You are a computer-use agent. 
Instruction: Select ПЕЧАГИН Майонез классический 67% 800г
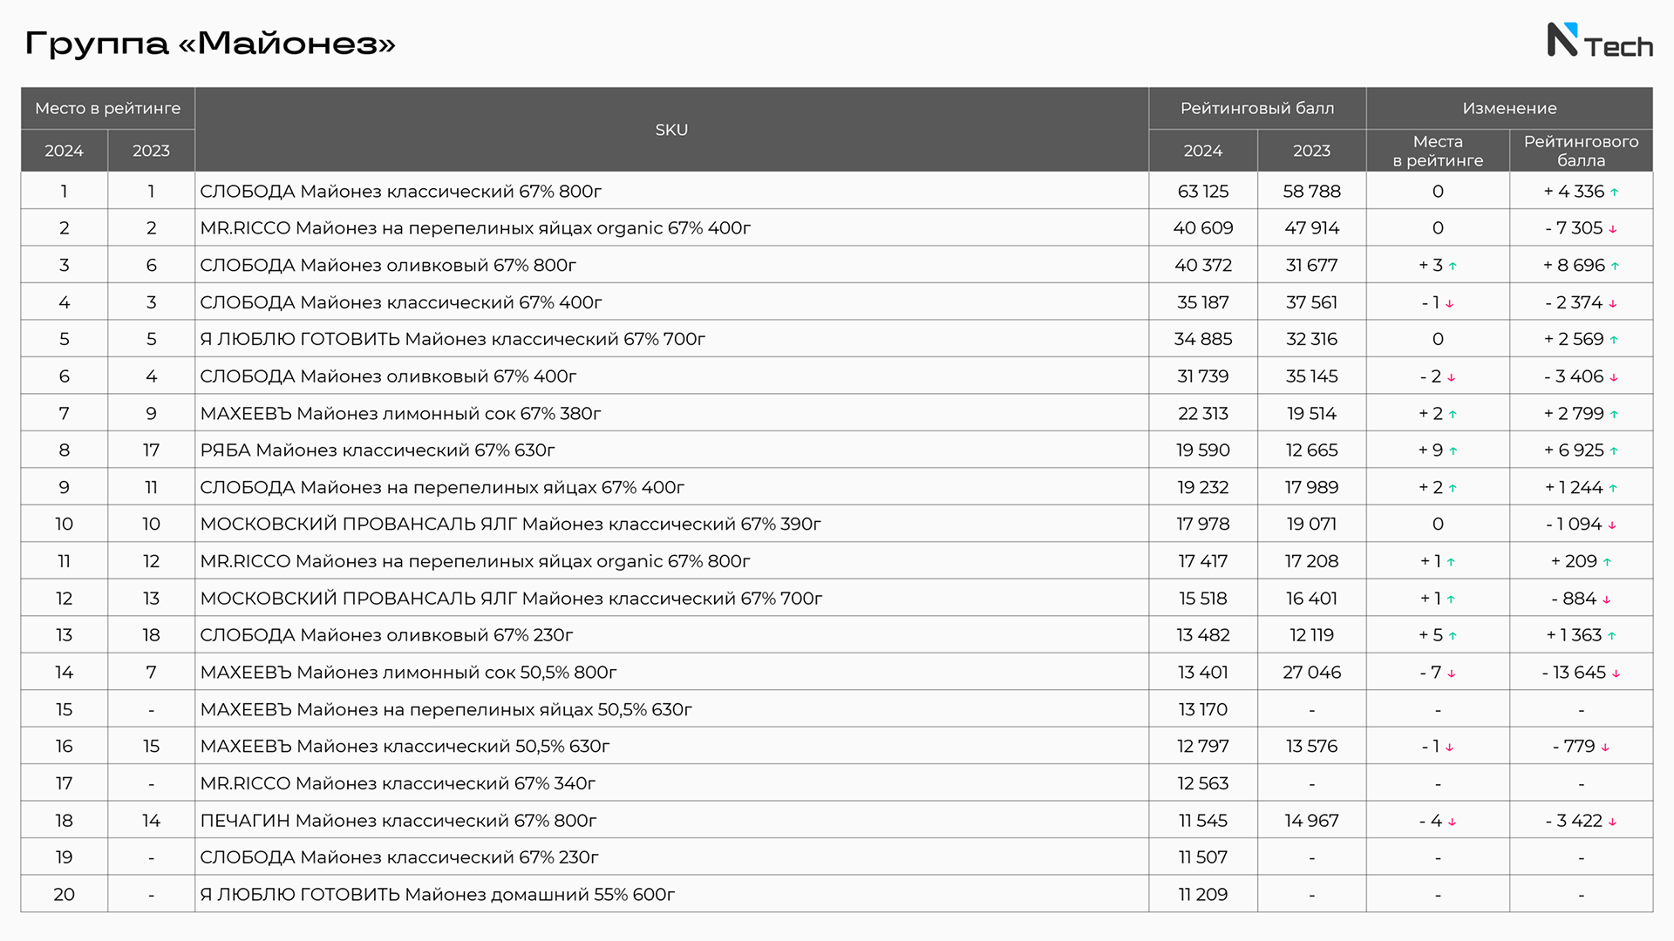pos(837,820)
